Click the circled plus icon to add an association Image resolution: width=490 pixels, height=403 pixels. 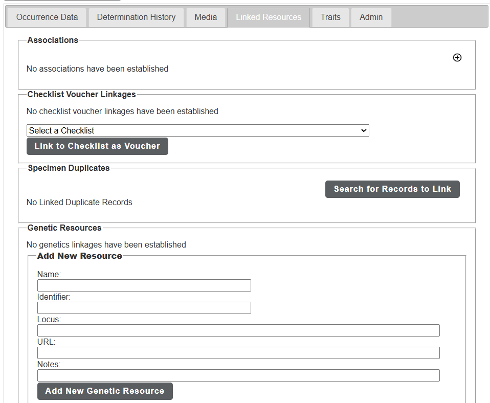(x=457, y=57)
